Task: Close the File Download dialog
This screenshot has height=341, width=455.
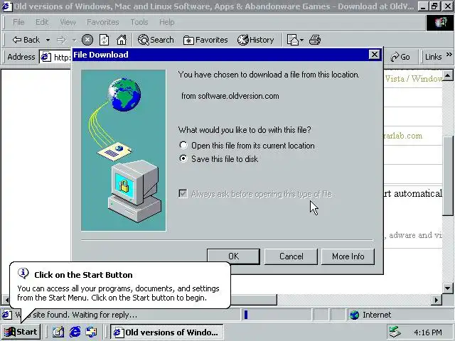Action: click(375, 55)
